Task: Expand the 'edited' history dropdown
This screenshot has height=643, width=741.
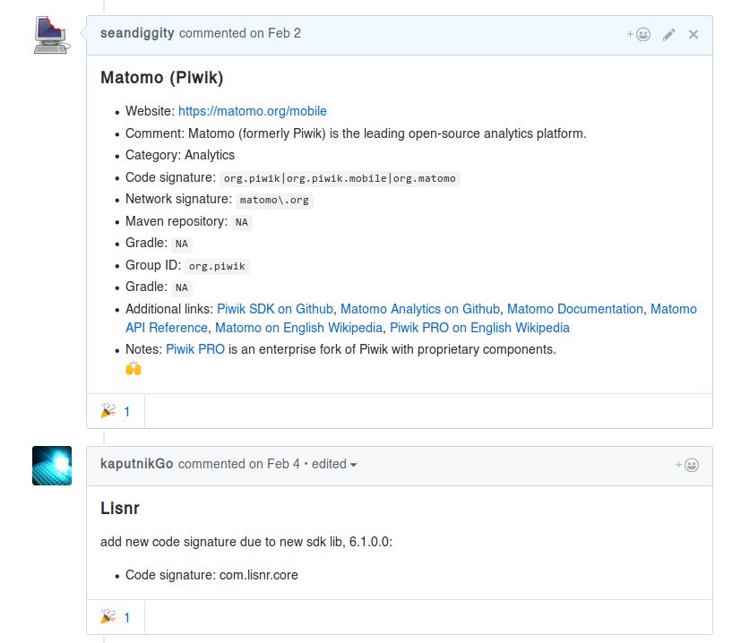Action: tap(334, 464)
